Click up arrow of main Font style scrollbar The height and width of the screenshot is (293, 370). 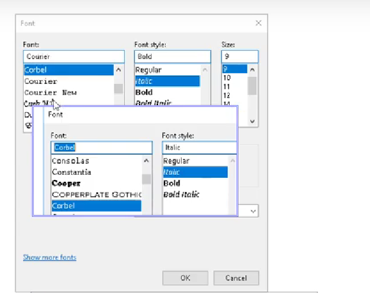tap(205, 70)
